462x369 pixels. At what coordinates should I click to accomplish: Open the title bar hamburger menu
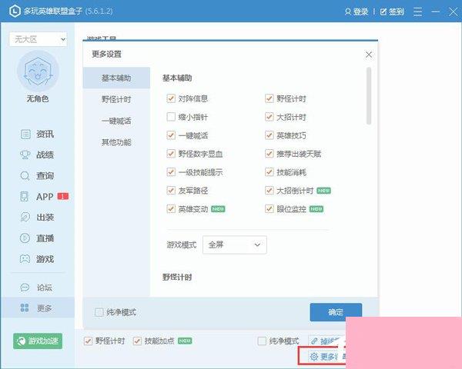(x=417, y=12)
